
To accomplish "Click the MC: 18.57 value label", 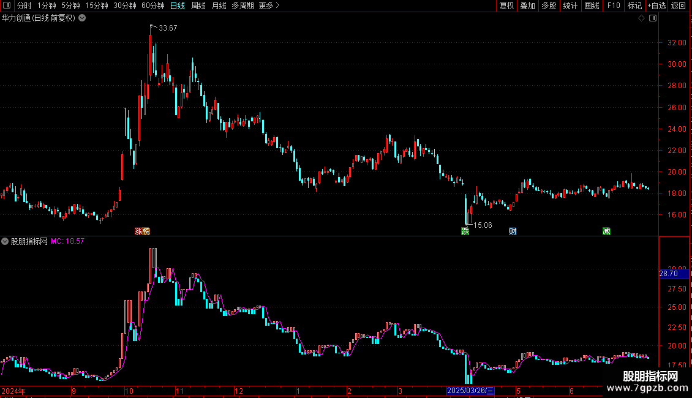I will [67, 241].
